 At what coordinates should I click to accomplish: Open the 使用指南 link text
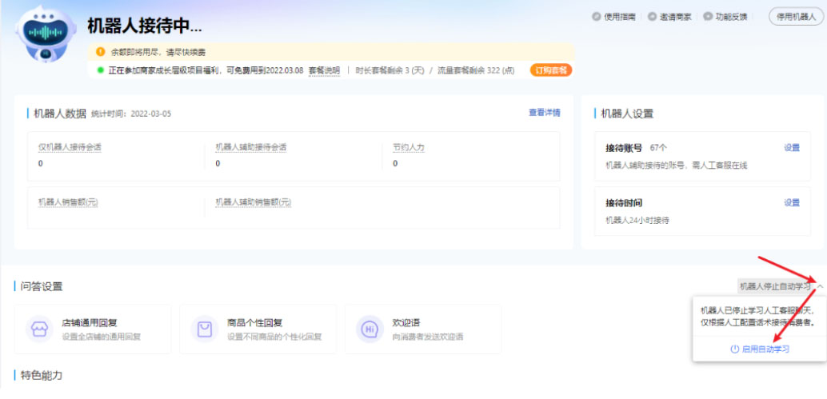620,16
